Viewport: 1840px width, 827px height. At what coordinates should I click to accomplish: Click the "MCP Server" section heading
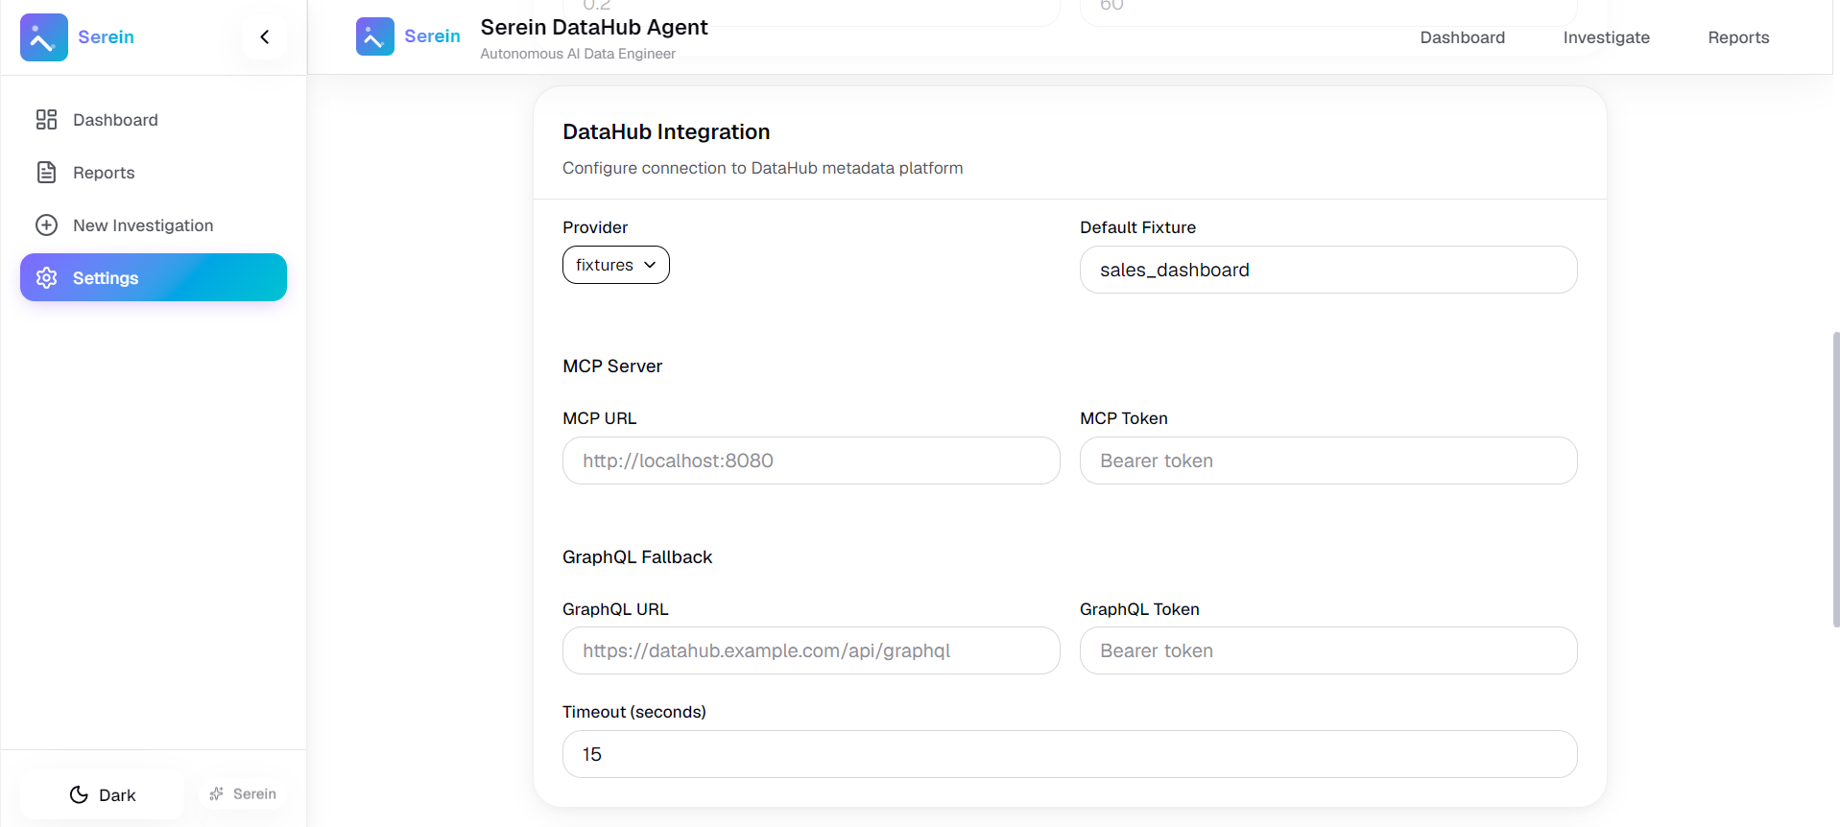612,366
